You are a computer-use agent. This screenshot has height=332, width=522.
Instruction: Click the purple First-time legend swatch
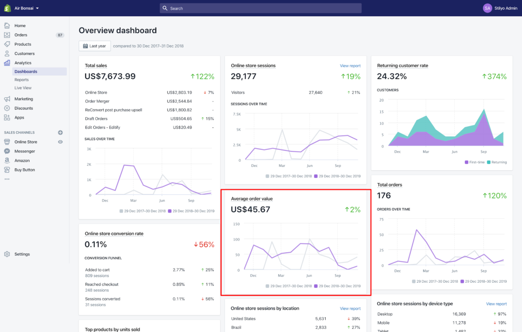[466, 162]
